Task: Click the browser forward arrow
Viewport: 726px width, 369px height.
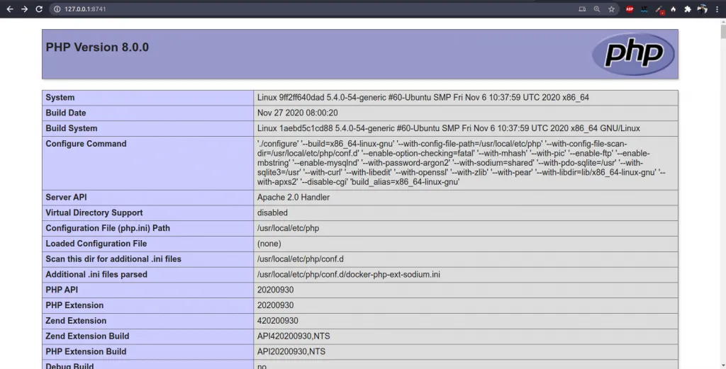Action: [x=25, y=9]
